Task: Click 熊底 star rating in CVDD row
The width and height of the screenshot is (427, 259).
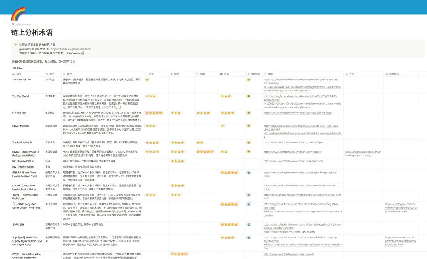Action: point(179,254)
